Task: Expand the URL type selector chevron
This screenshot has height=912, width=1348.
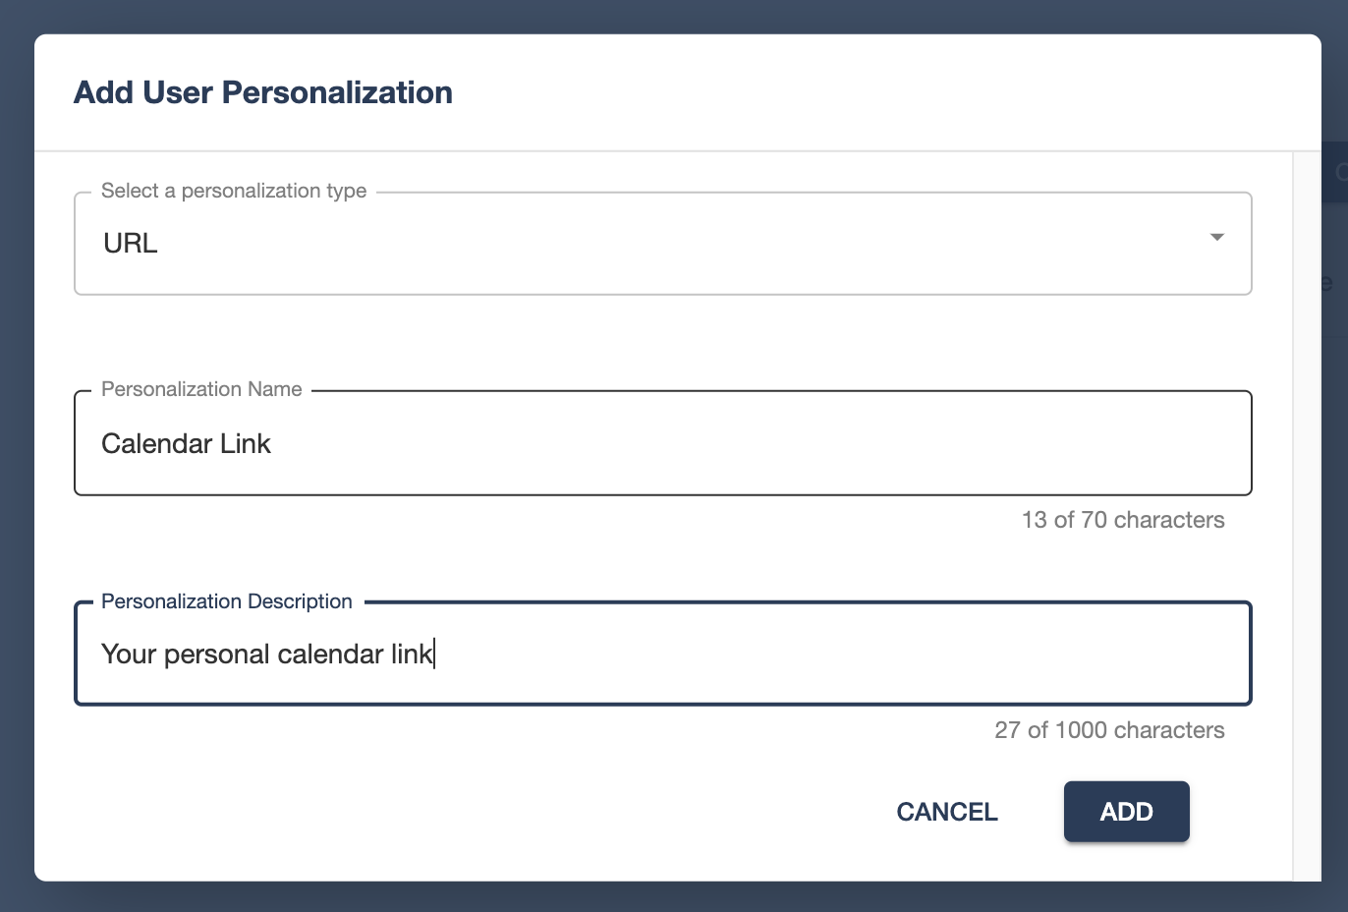Action: [x=1216, y=236]
